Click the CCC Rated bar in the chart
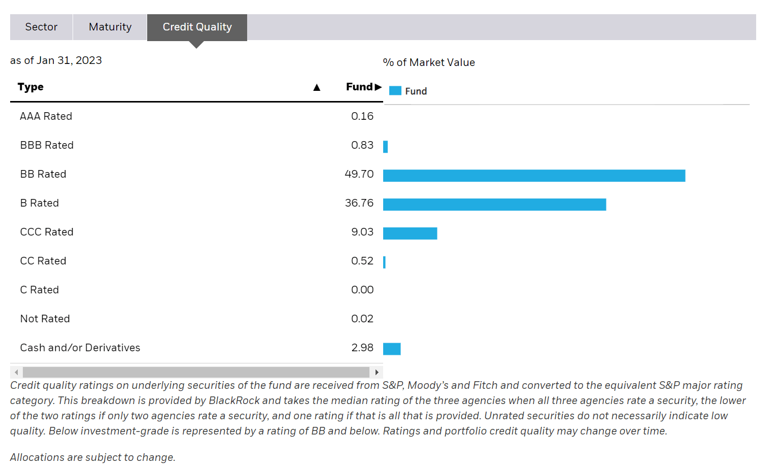The height and width of the screenshot is (469, 779). coord(410,233)
